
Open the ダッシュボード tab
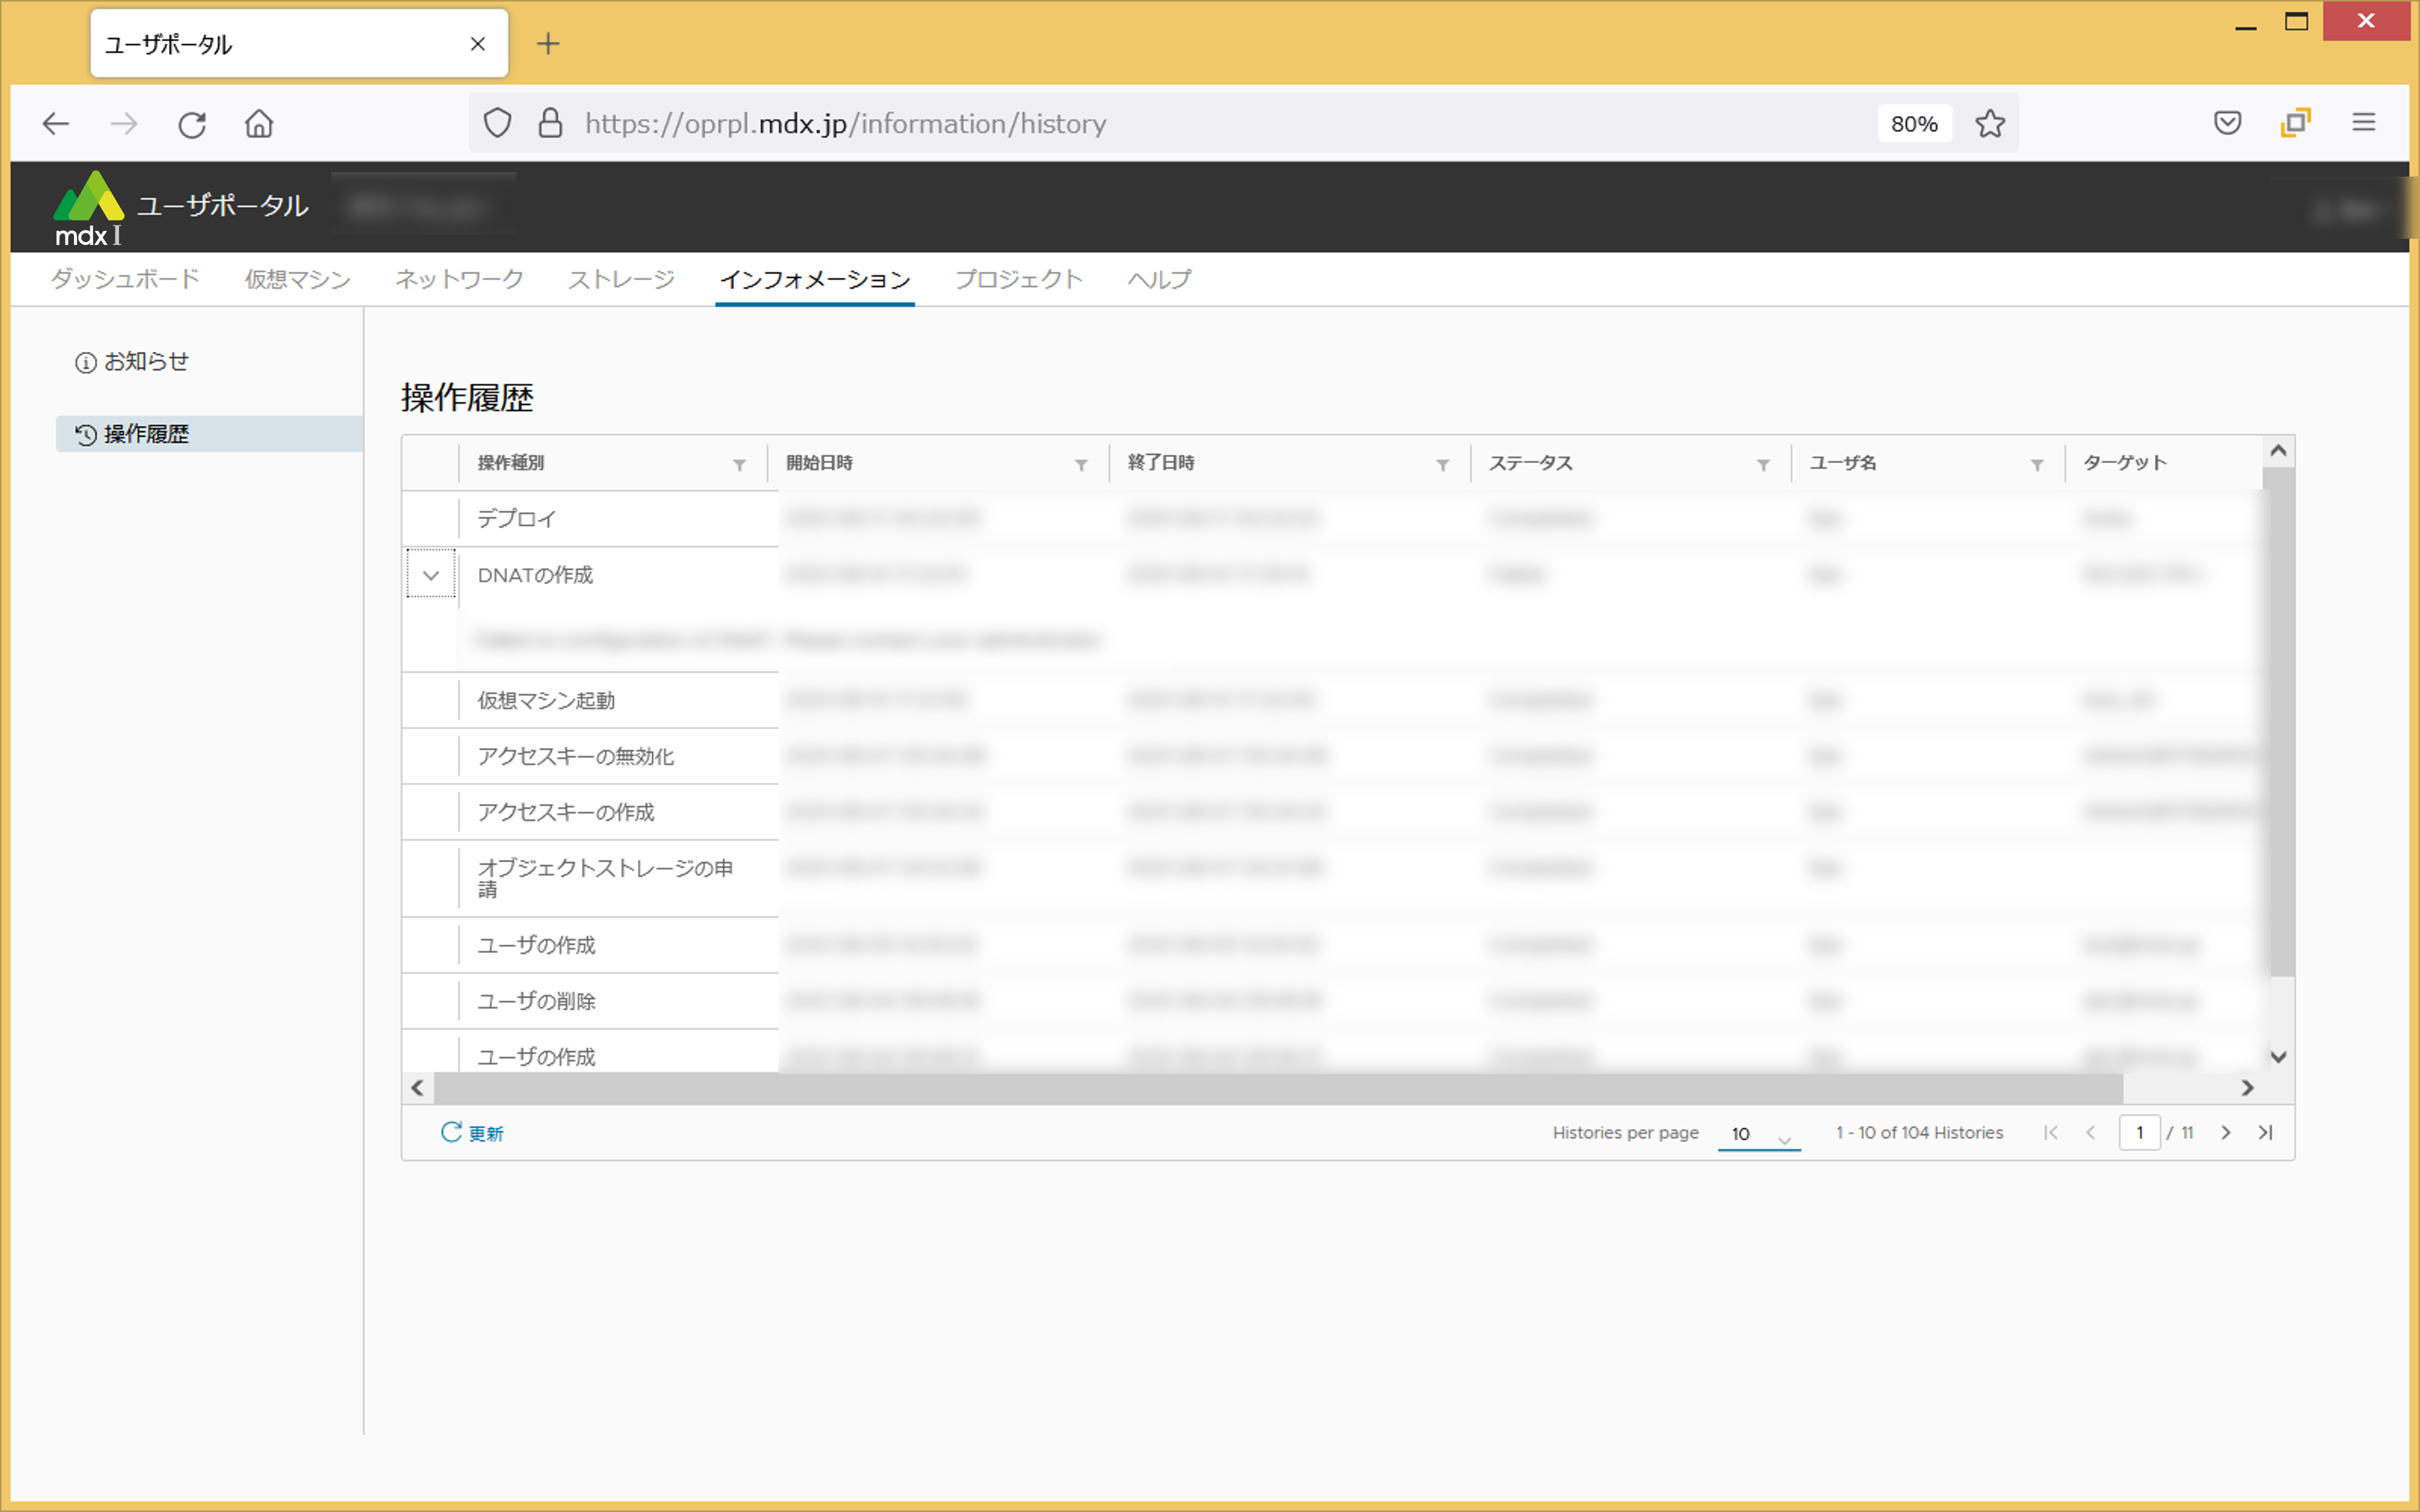coord(125,279)
